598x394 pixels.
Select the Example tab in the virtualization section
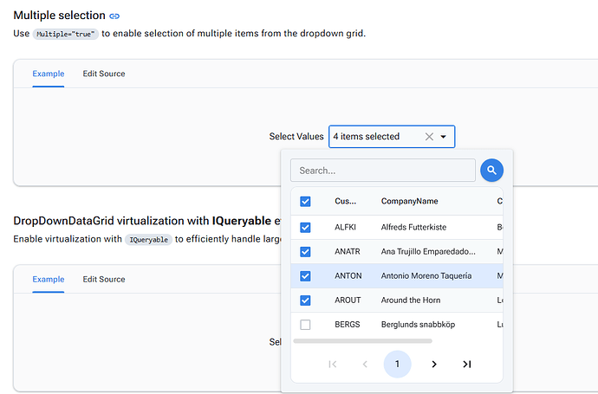(x=49, y=280)
